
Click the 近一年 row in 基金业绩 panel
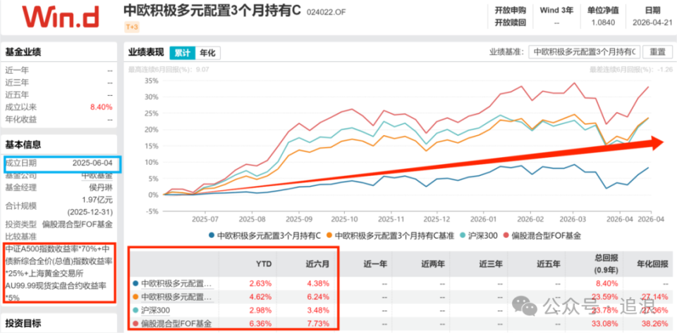[x=59, y=70]
